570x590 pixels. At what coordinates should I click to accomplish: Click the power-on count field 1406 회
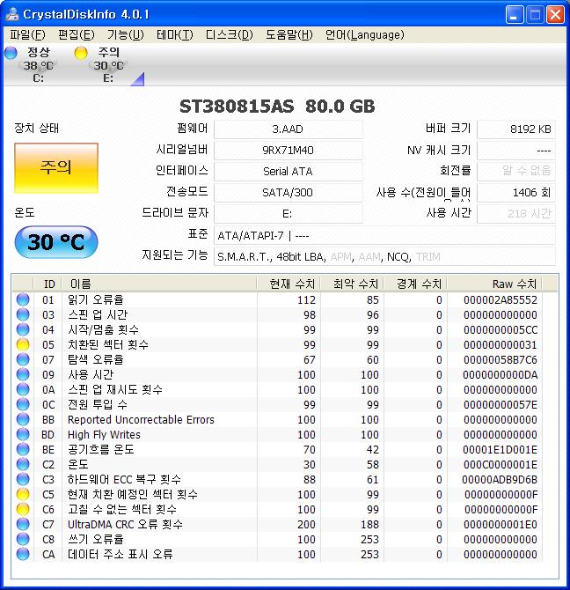(516, 192)
